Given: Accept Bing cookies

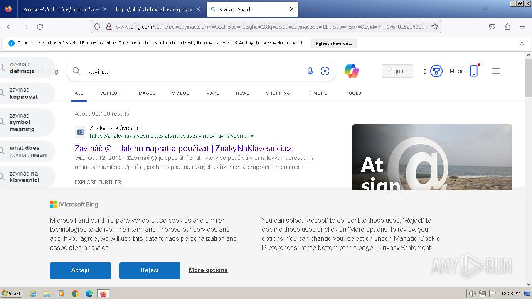Looking at the screenshot, I should click(80, 270).
